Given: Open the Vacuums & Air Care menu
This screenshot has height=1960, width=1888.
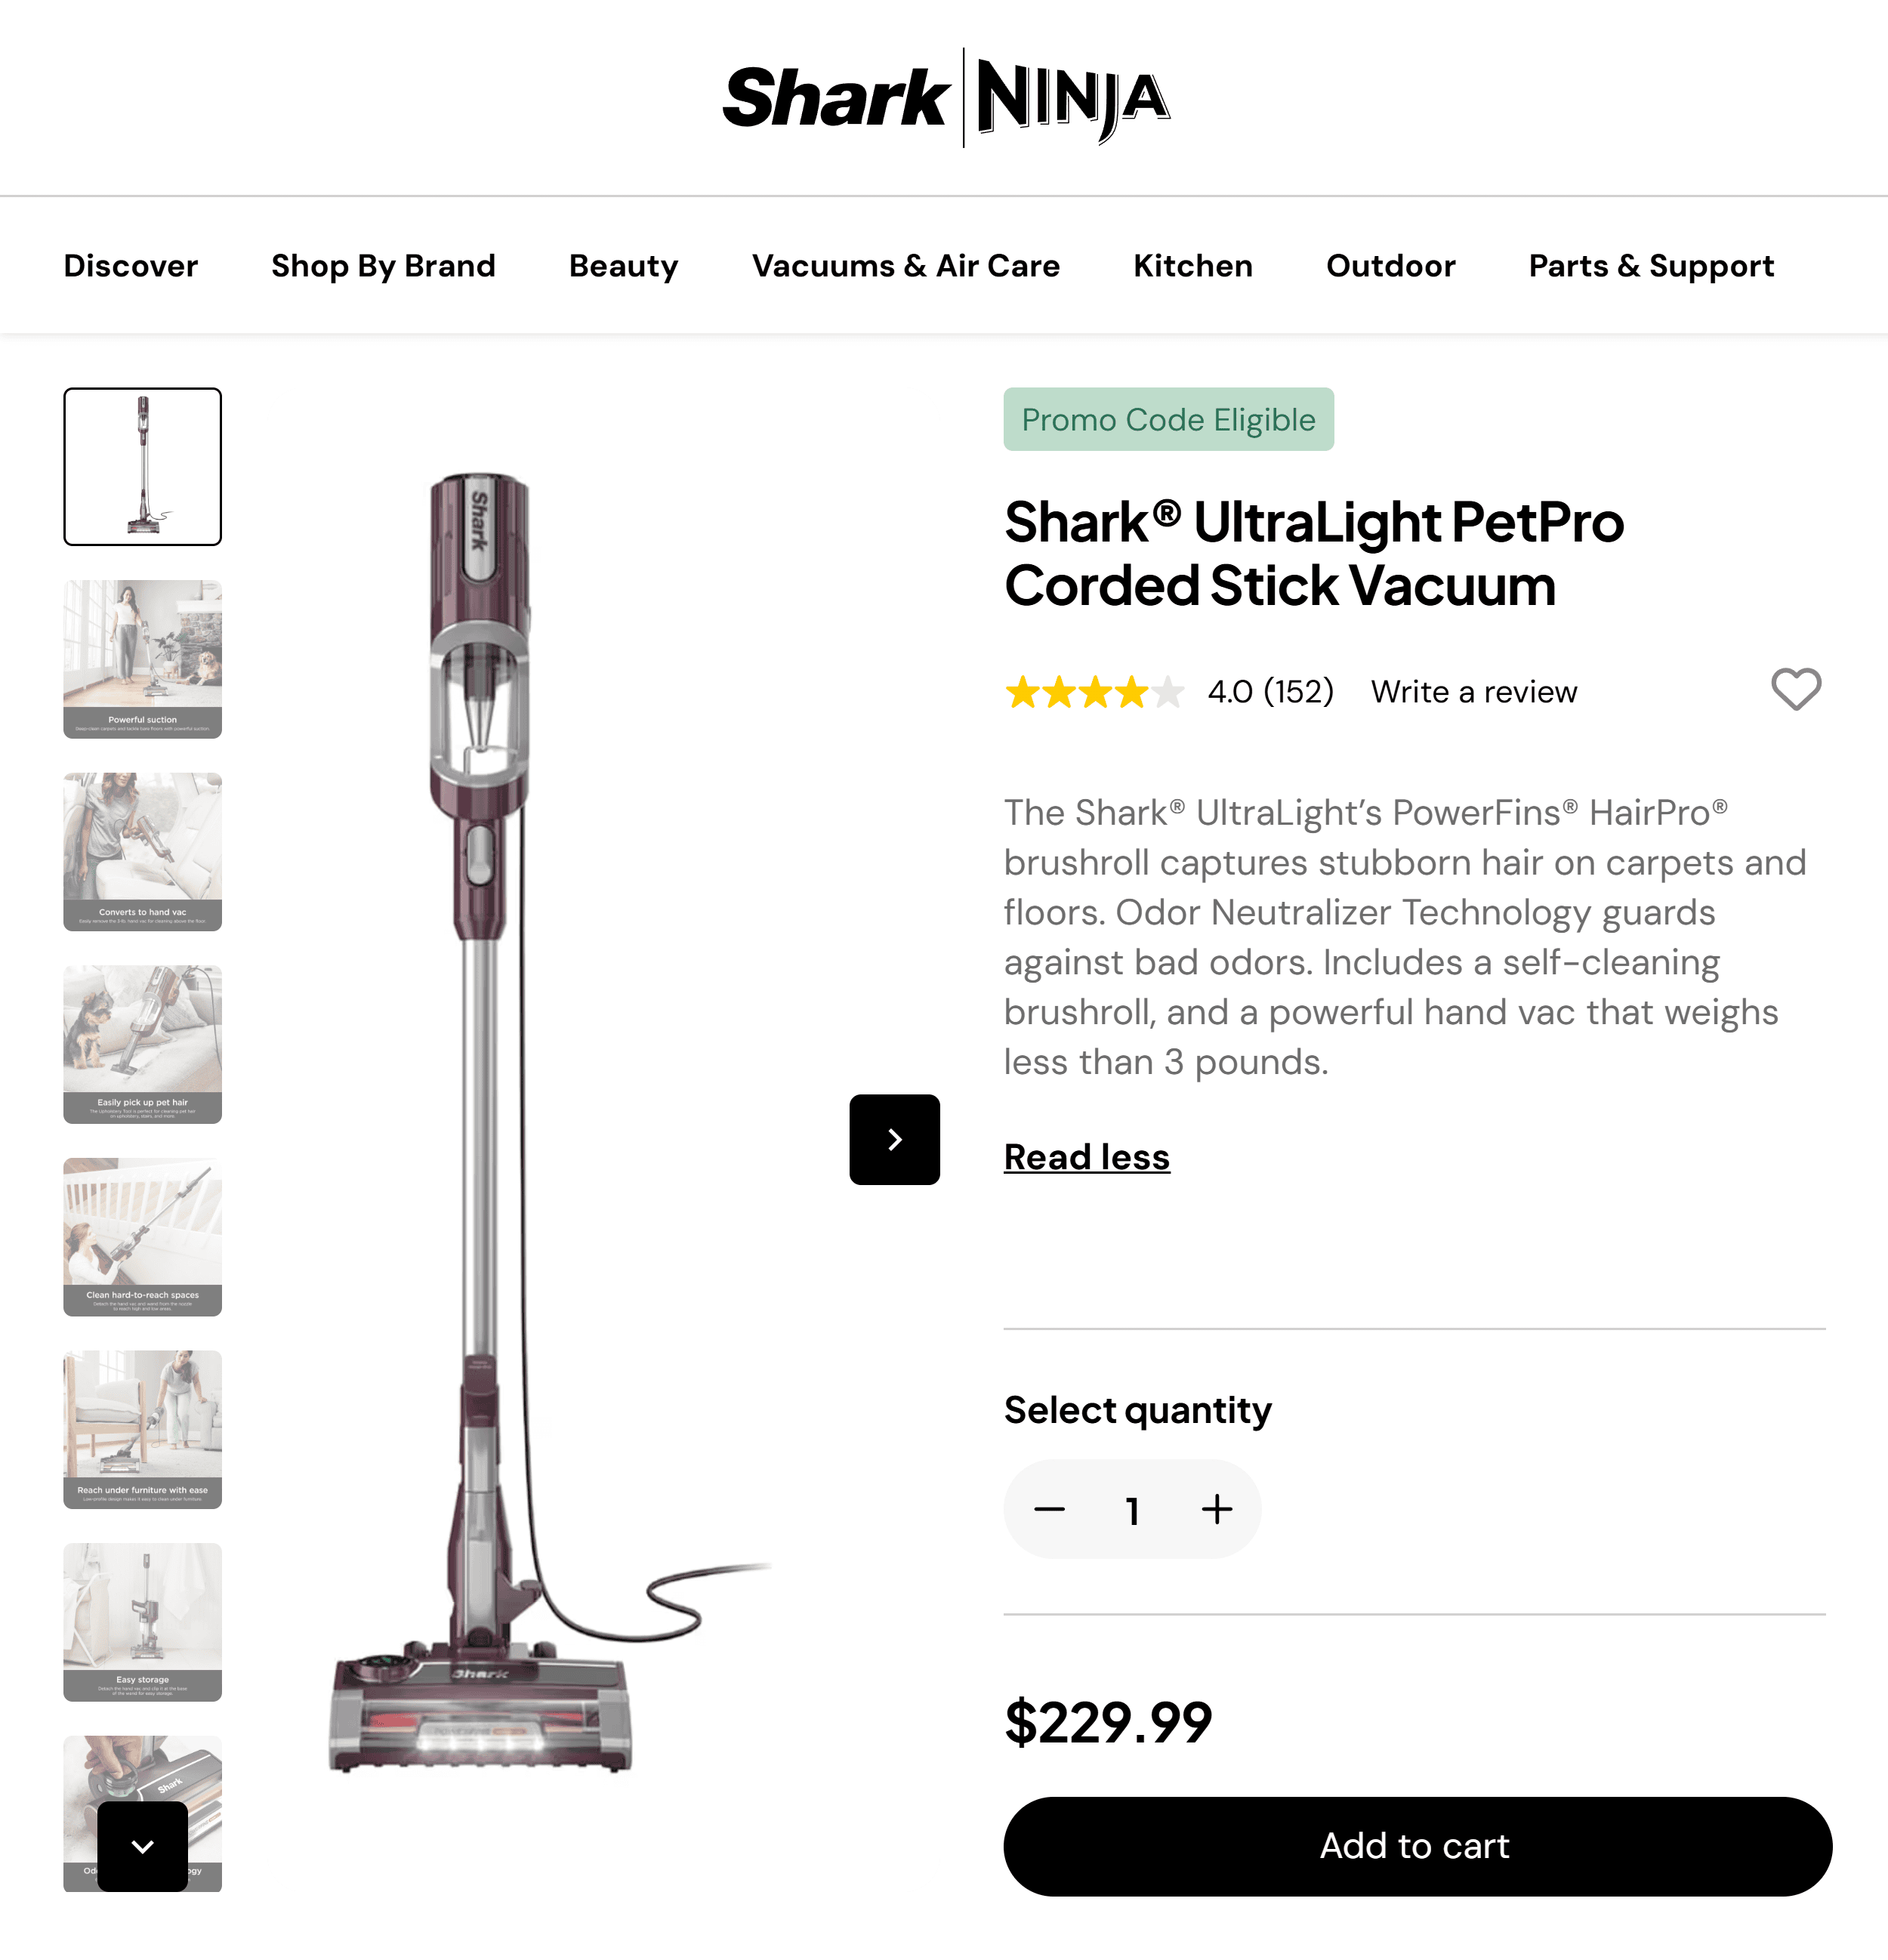Looking at the screenshot, I should tap(906, 266).
